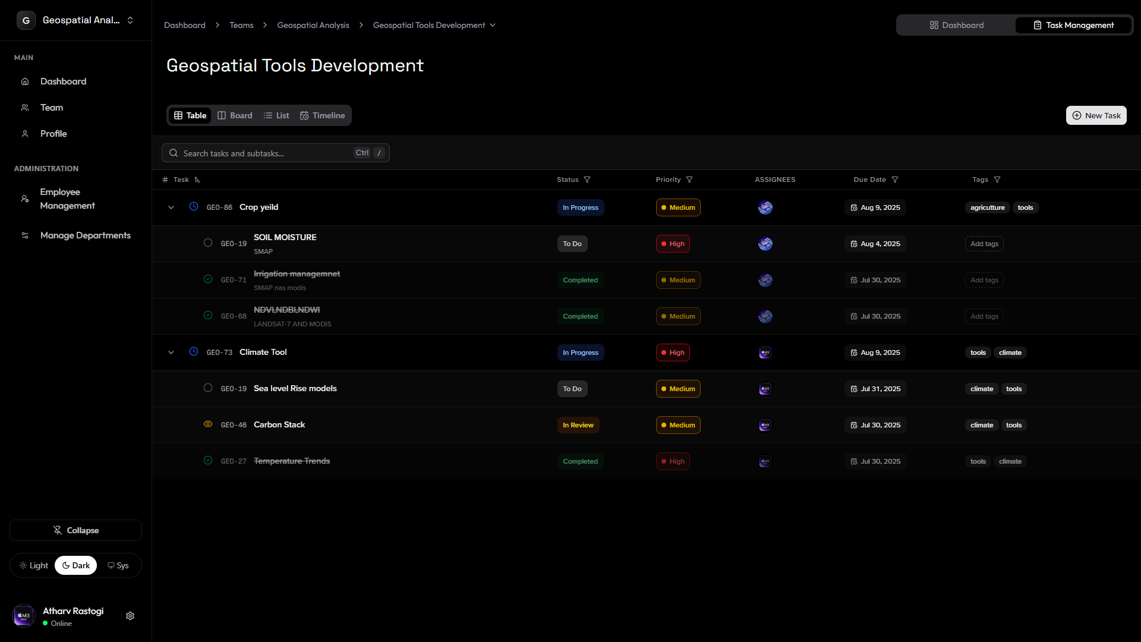Click the Task column sort icon
Screen dimensions: 1141x642
197,179
